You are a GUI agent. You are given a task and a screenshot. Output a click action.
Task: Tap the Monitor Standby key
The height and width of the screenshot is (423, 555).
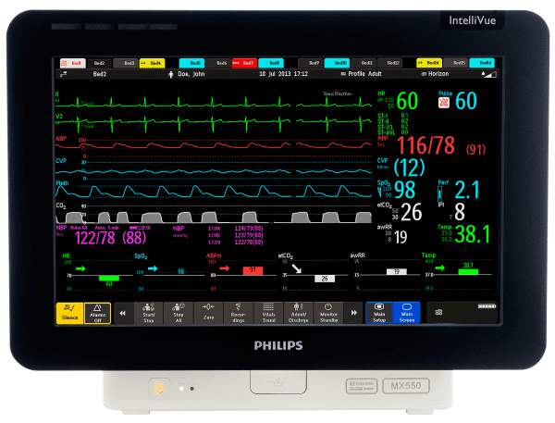[328, 313]
